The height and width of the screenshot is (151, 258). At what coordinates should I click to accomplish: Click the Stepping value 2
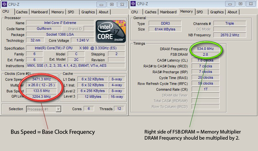[116, 54]
